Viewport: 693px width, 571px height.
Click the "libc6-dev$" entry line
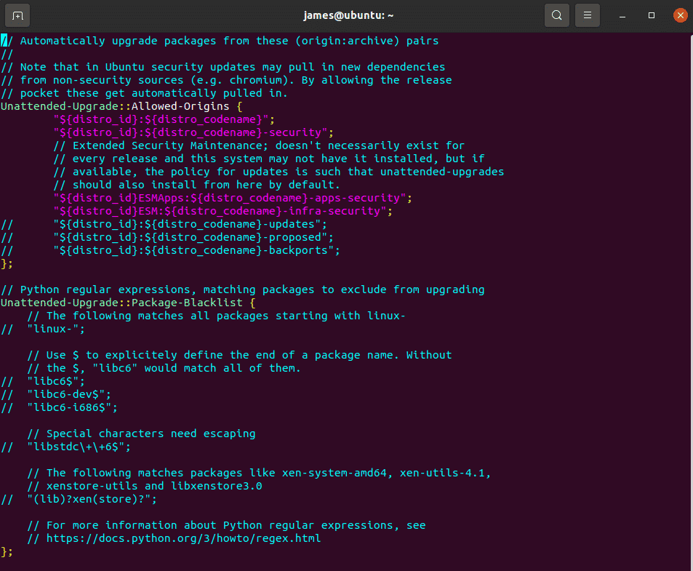56,394
